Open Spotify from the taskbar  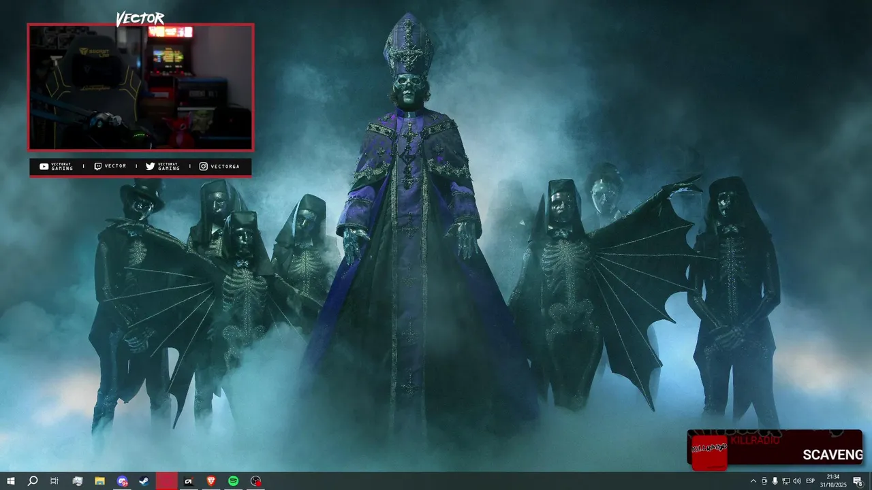click(x=233, y=481)
